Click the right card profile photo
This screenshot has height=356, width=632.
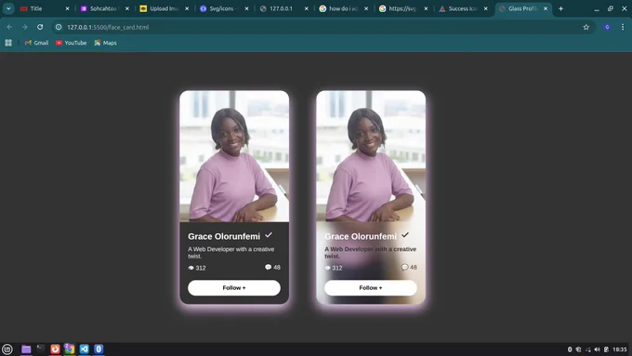(371, 156)
